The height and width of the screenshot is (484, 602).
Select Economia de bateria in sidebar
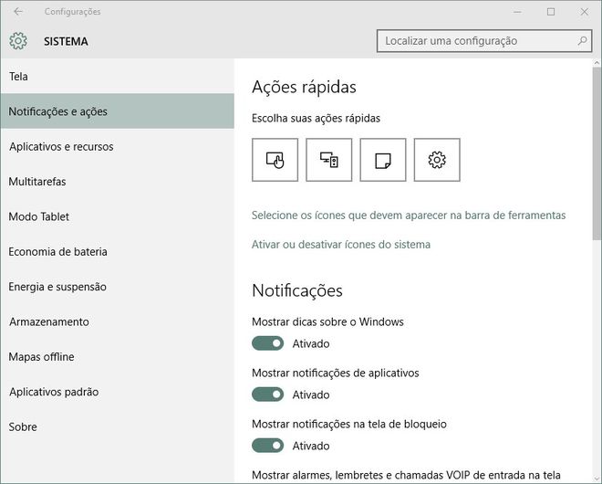117,251
